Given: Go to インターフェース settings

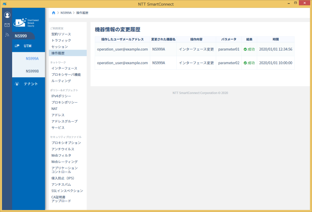Looking at the screenshot, I should coord(64,68).
